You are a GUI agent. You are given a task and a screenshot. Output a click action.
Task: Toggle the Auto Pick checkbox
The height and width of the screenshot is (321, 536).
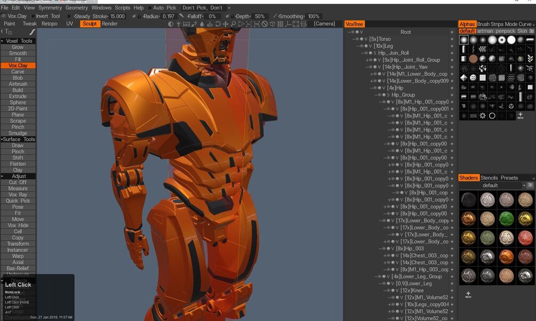click(150, 7)
